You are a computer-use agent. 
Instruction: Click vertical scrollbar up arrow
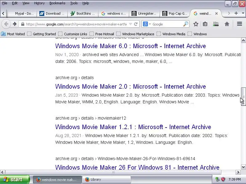tap(243, 40)
